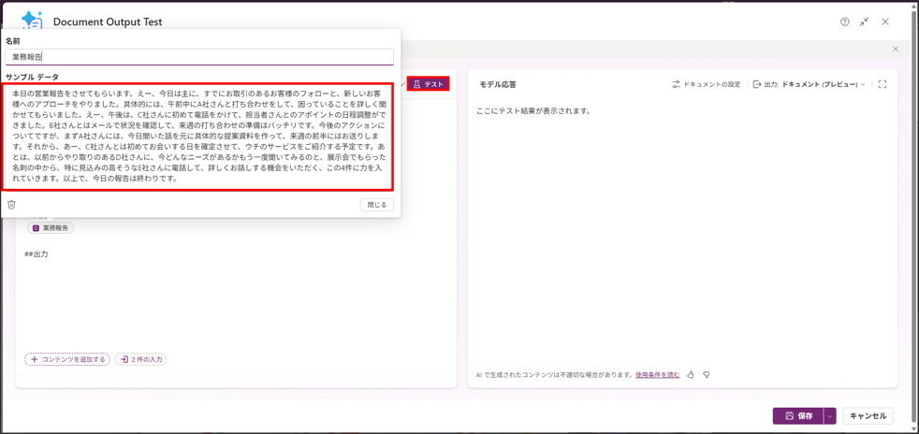The height and width of the screenshot is (434, 919).
Task: Click the キャンセル button
Action: point(868,416)
